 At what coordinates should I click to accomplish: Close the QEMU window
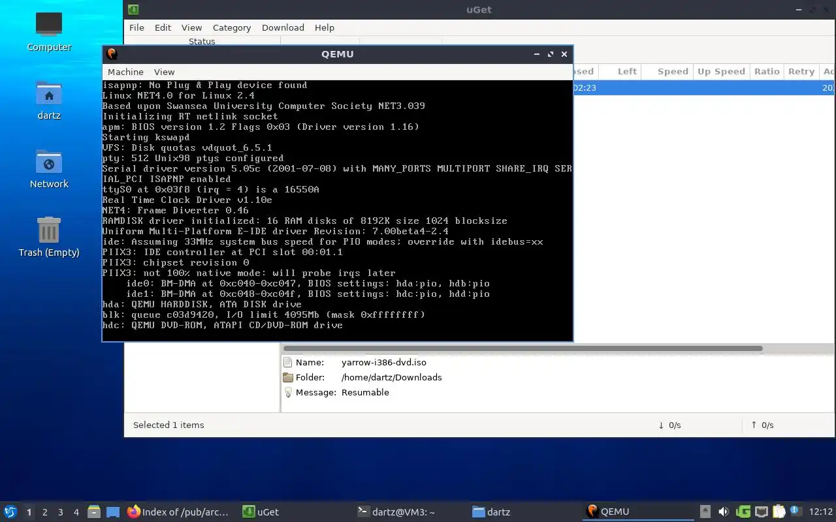coord(564,54)
